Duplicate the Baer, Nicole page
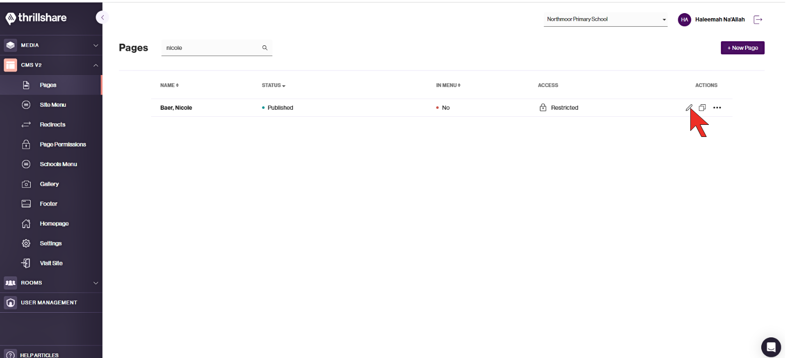The image size is (795, 358). [x=702, y=108]
